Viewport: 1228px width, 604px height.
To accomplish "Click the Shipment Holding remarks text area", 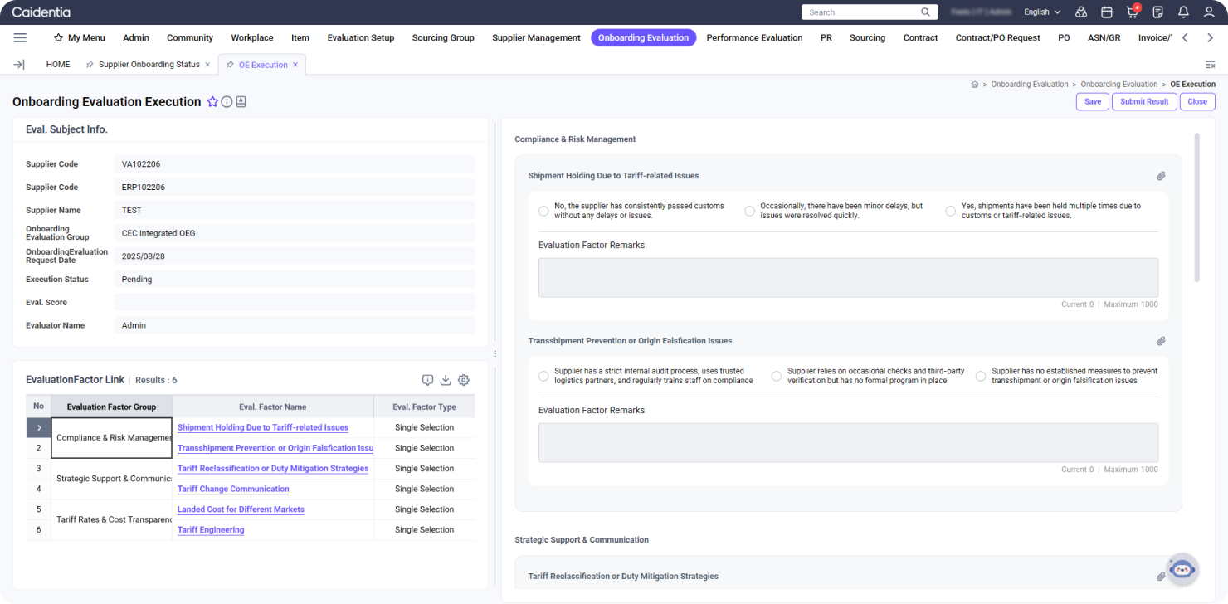I will pos(848,277).
